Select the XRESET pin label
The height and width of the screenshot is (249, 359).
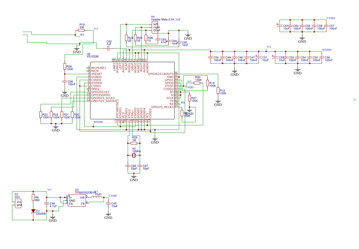[97, 74]
